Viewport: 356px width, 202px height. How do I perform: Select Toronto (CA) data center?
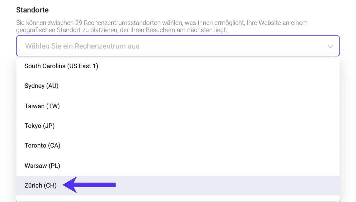42,145
